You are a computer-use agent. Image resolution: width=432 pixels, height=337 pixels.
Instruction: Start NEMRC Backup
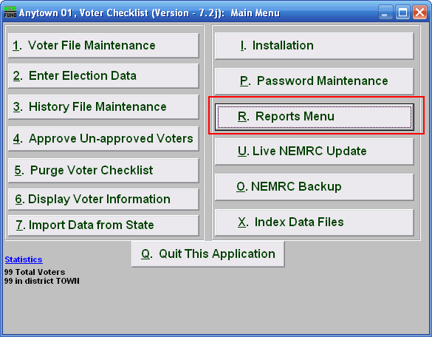click(x=315, y=187)
